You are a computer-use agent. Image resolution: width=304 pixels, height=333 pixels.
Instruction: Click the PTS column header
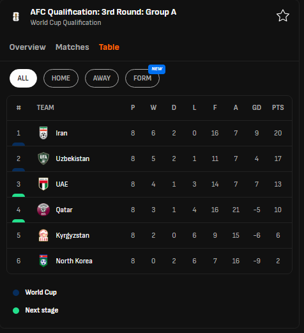click(278, 107)
